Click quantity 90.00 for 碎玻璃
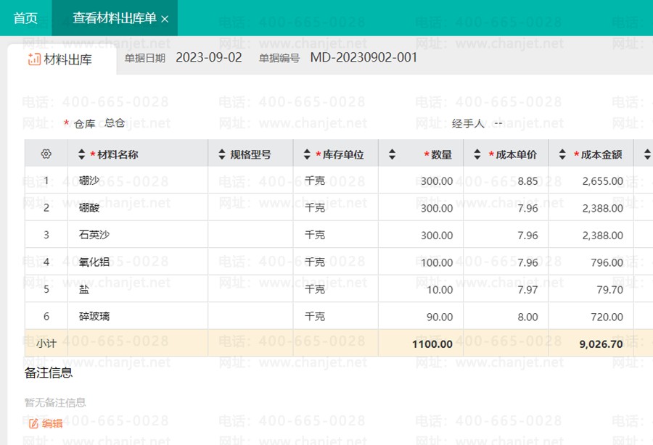The width and height of the screenshot is (653, 445). coord(440,317)
